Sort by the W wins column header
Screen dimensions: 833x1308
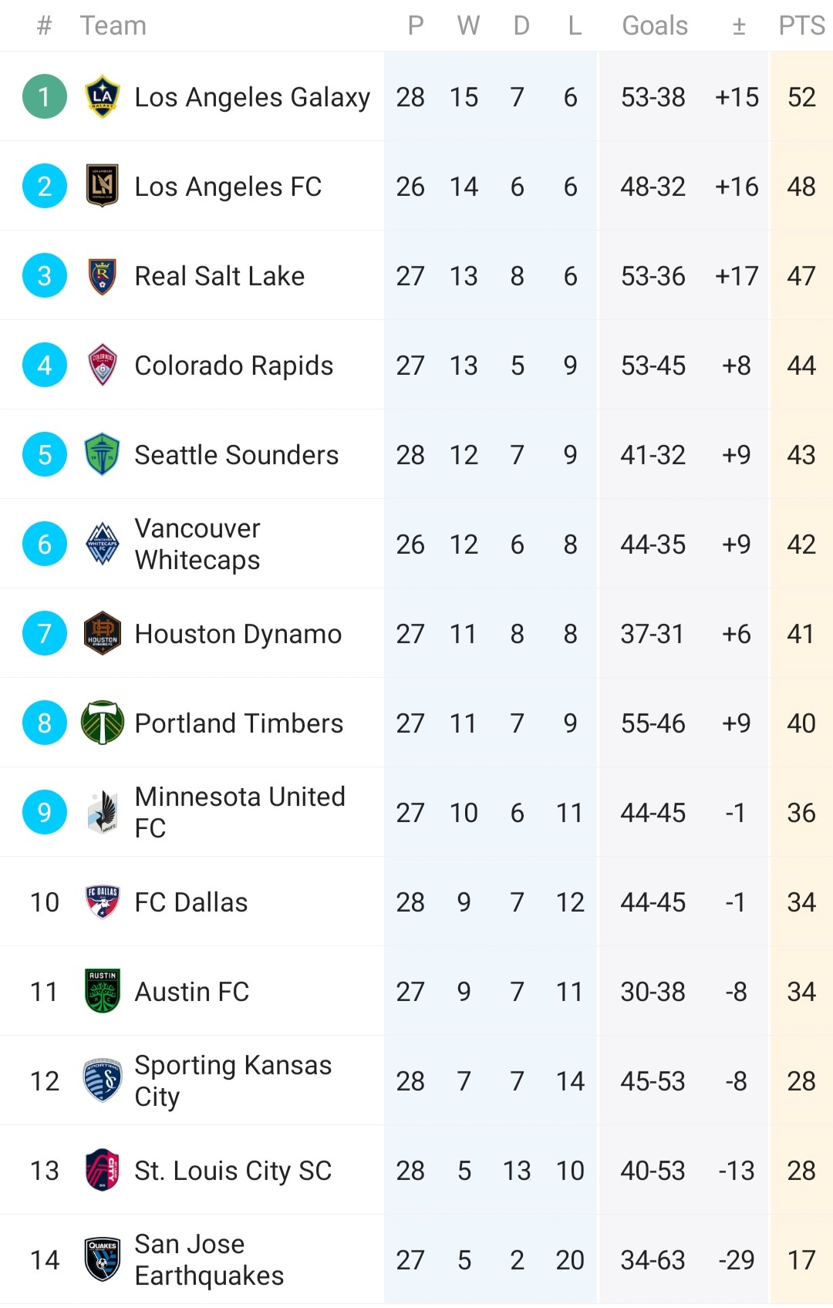pos(468,25)
